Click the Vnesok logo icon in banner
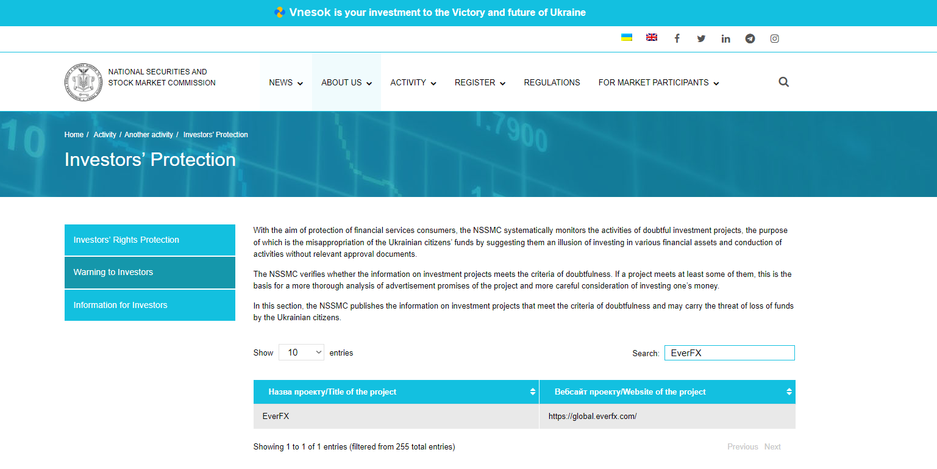This screenshot has width=937, height=469. pos(280,12)
